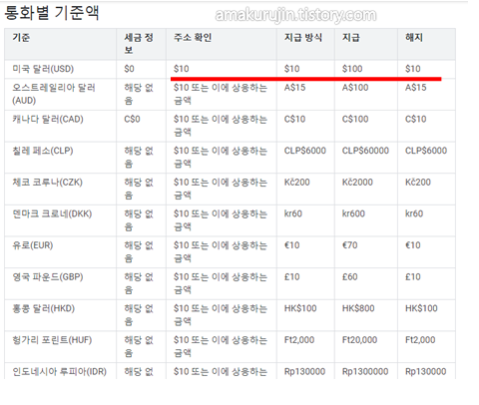Click the CLP$60000 cell
The width and height of the screenshot is (479, 405).
click(x=365, y=151)
